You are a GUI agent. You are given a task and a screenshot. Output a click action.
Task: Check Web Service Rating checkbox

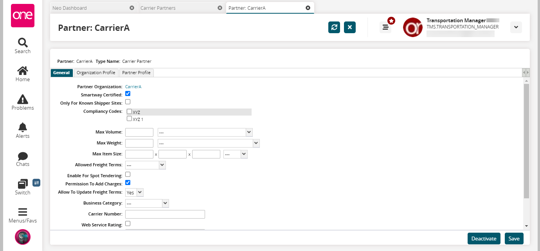tap(128, 224)
